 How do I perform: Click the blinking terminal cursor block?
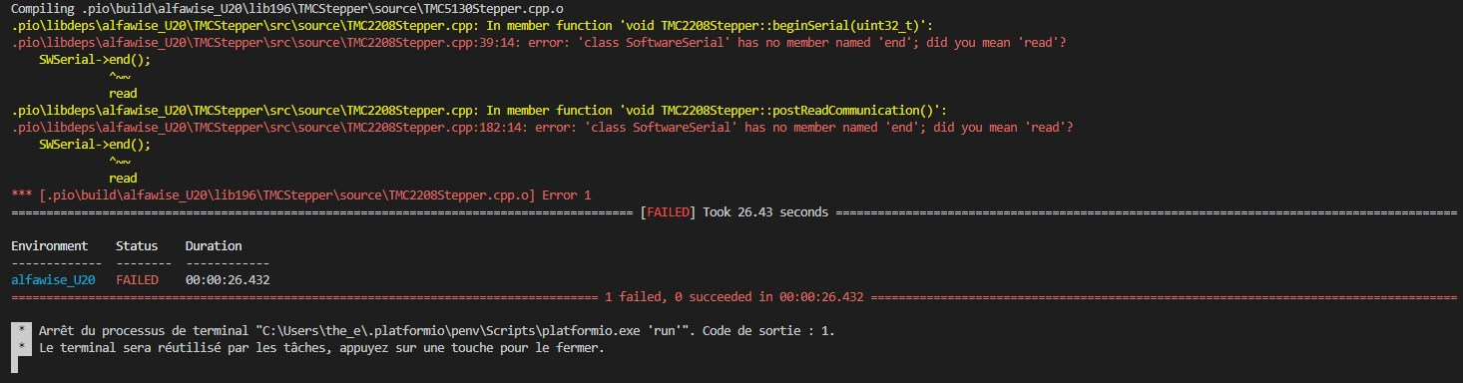14,366
